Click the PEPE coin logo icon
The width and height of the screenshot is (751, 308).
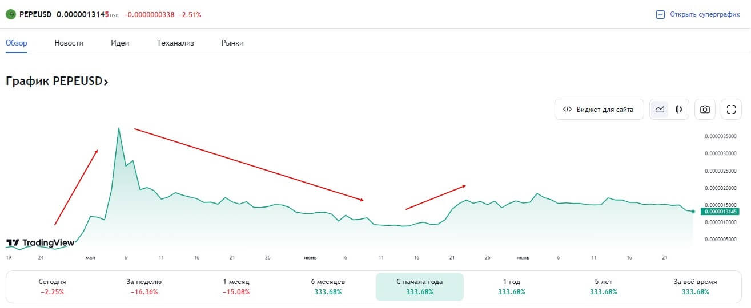tap(10, 14)
